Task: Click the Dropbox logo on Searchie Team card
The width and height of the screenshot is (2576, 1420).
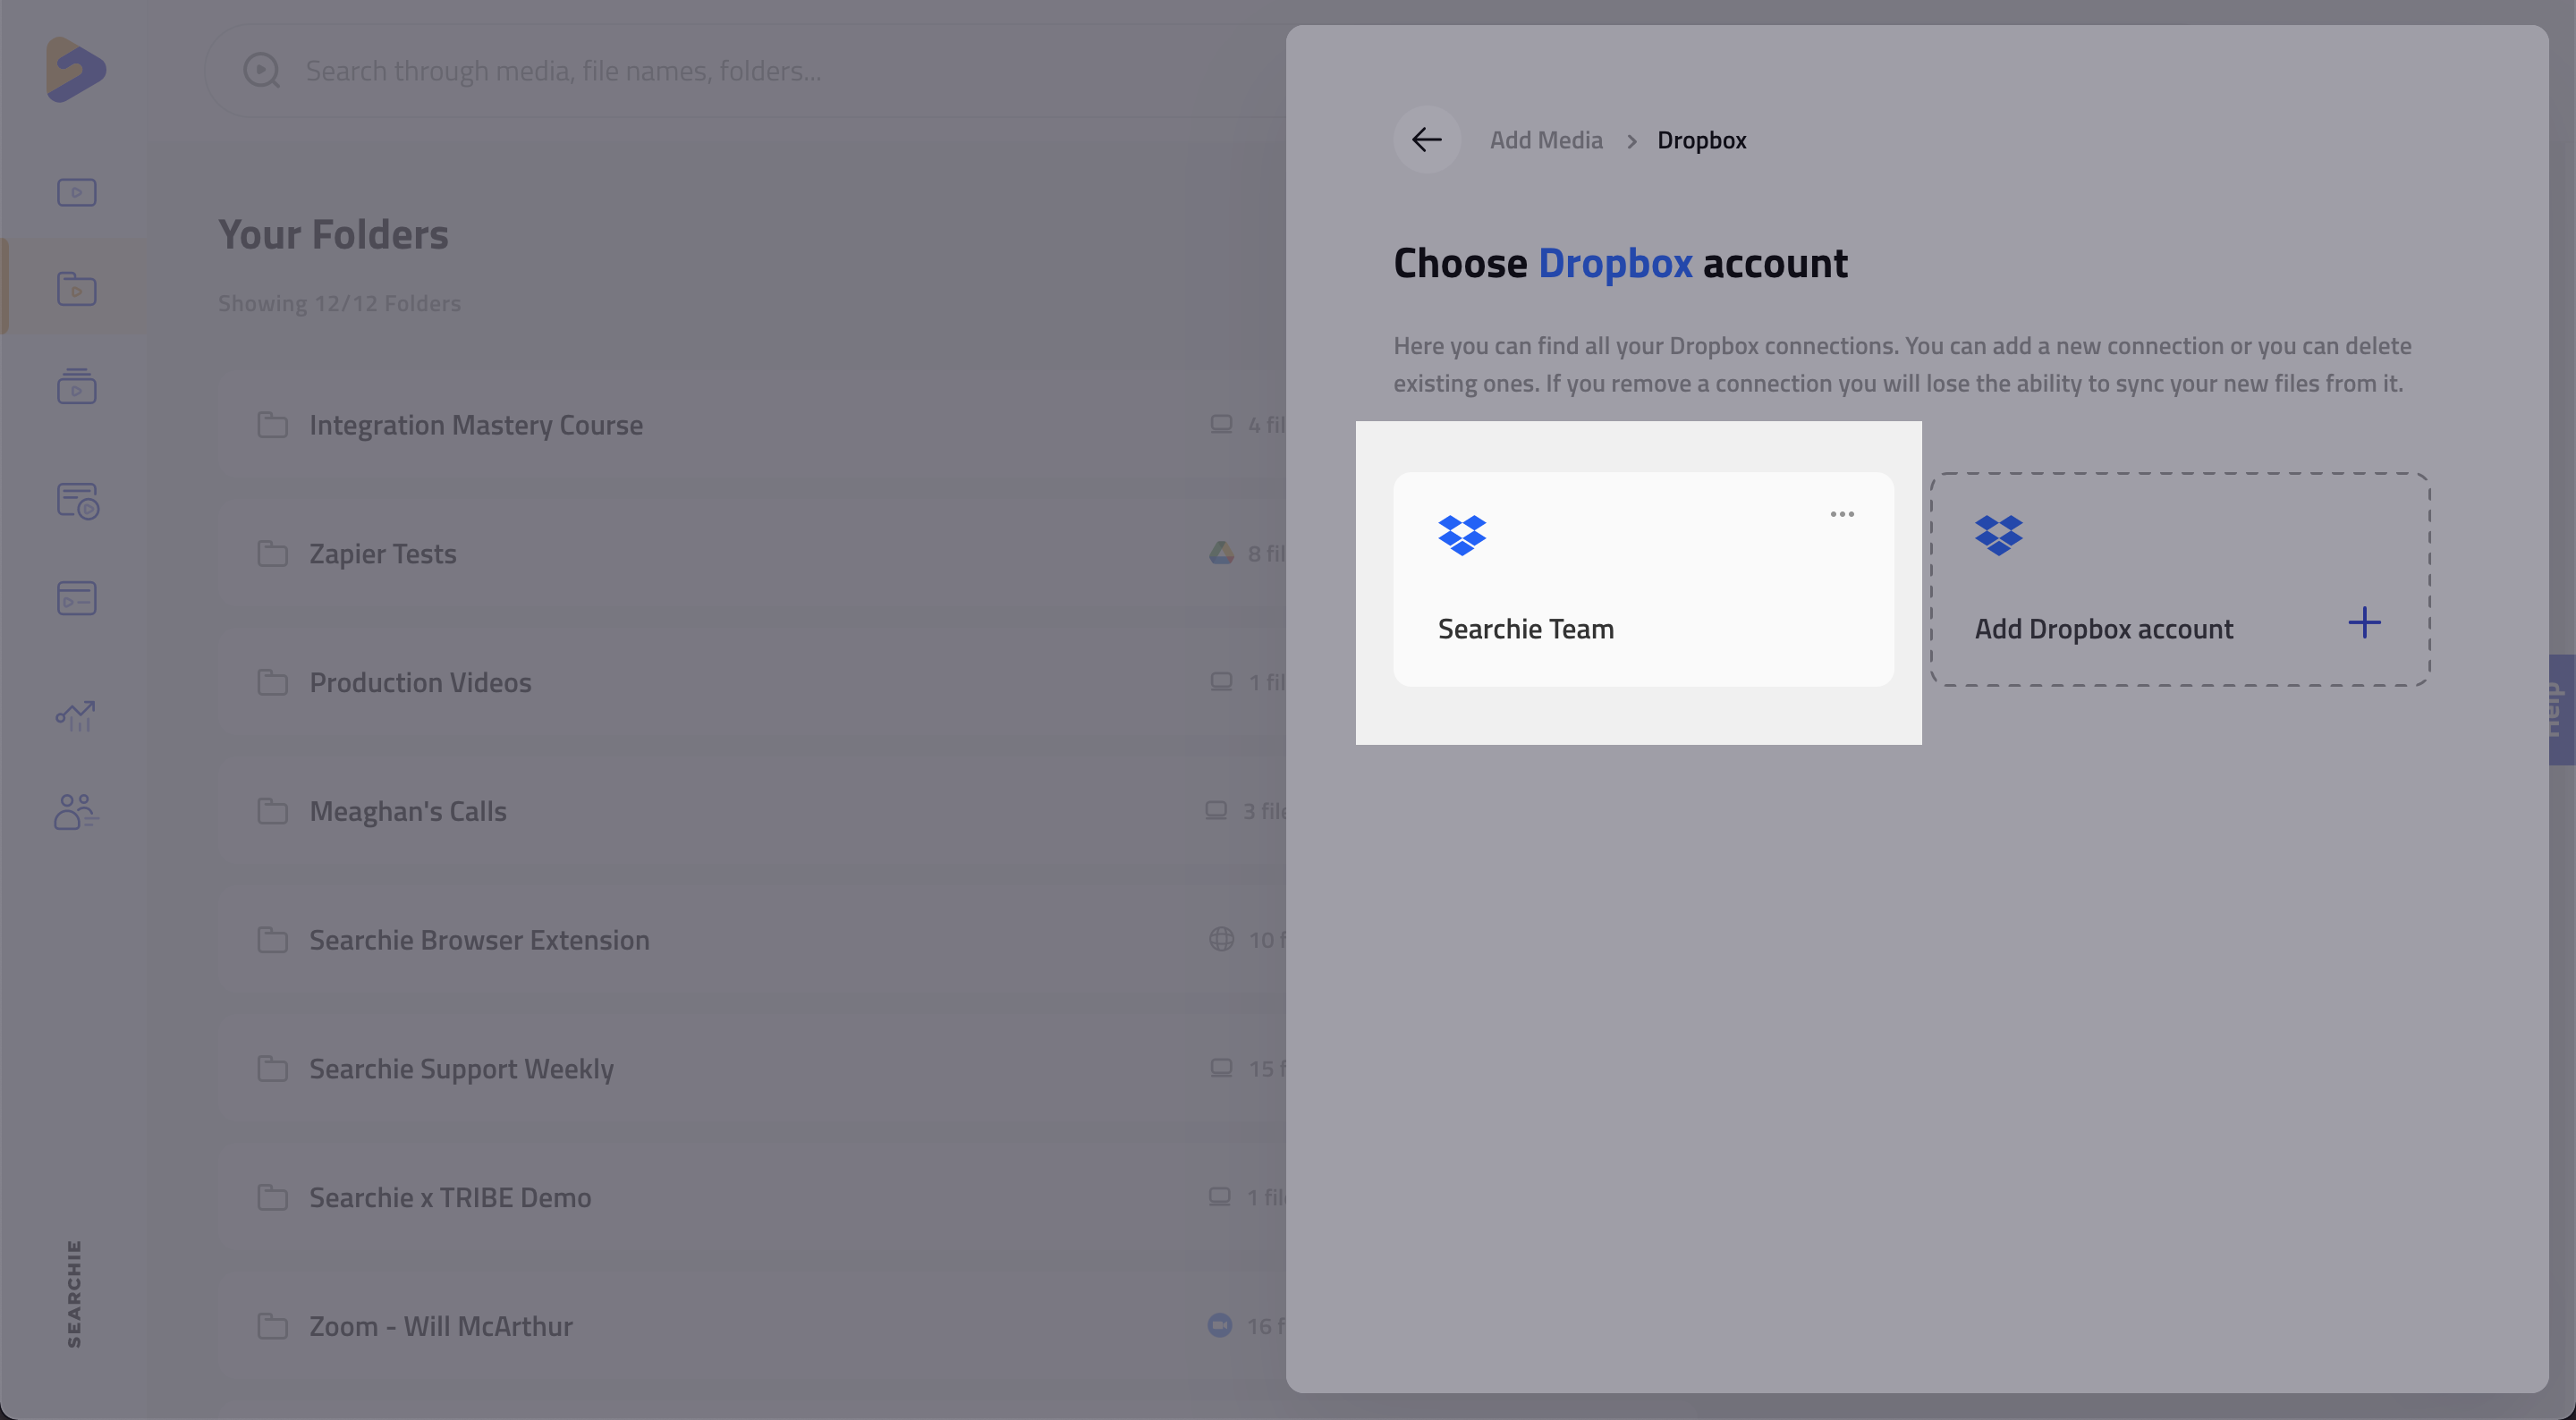Action: coord(1462,535)
